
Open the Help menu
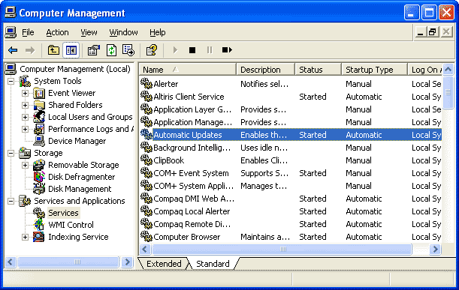click(158, 32)
